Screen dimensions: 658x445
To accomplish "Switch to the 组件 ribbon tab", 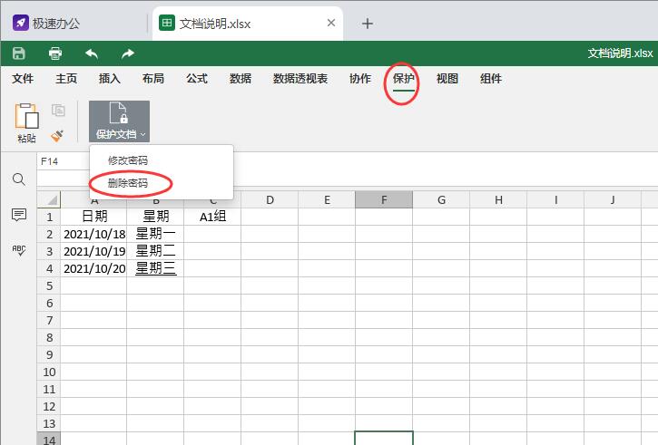I will [491, 78].
